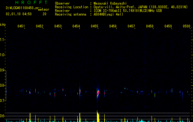Click the "Observer" field label
This screenshot has height=122, width=193.
[x=62, y=3]
